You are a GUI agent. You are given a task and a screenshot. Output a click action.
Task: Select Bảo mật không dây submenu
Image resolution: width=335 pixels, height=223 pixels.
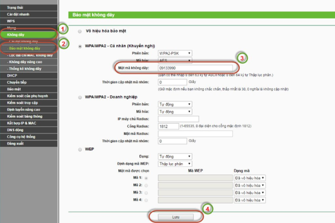pyautogui.click(x=29, y=48)
